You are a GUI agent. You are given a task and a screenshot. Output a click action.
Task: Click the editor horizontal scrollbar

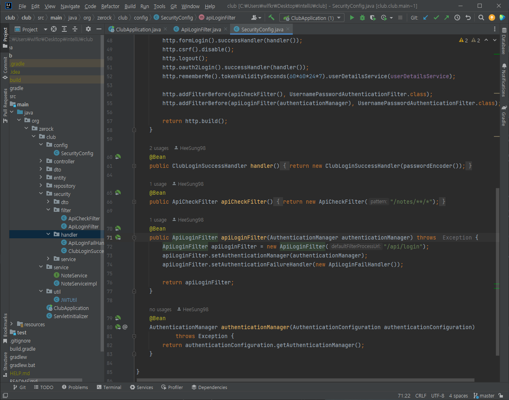pos(305,380)
